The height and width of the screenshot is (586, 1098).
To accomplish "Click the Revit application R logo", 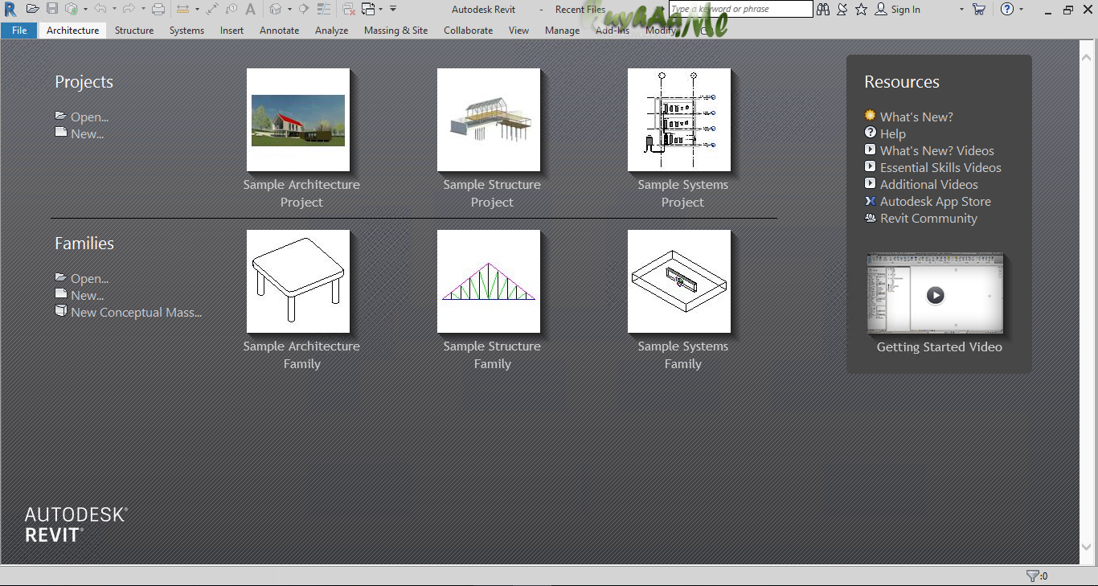I will (x=10, y=9).
